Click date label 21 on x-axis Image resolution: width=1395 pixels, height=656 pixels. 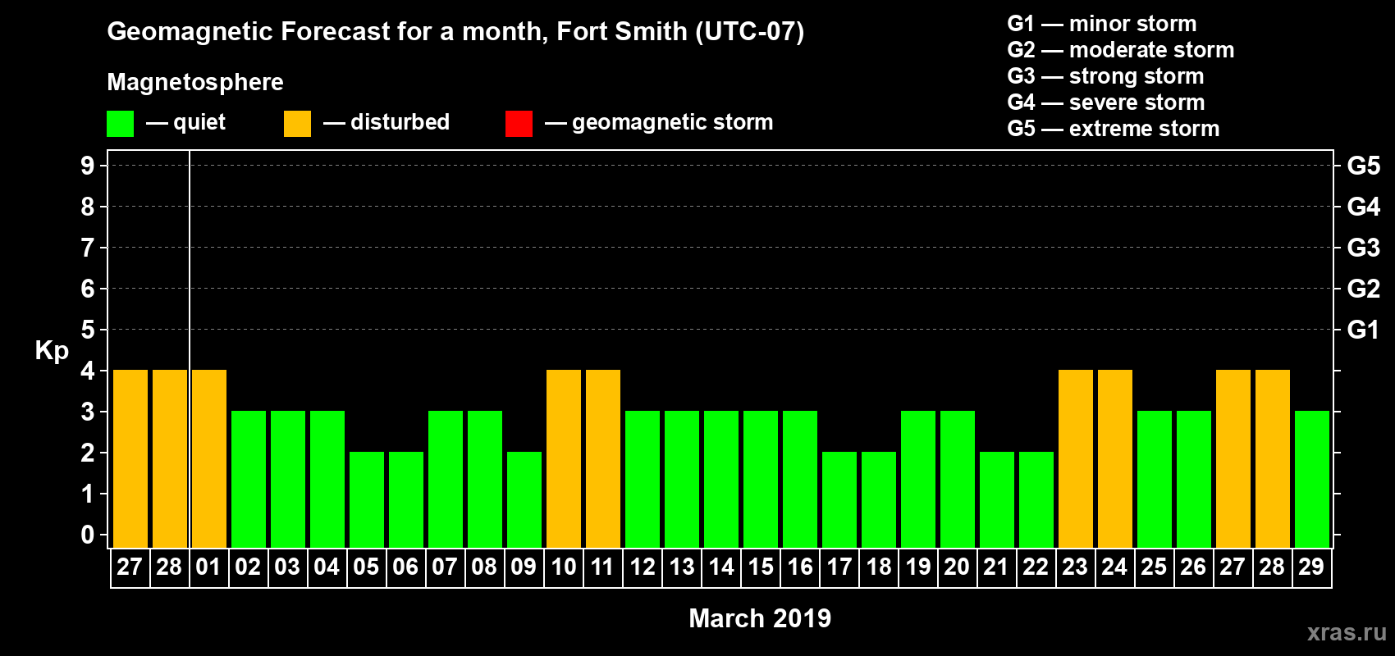996,567
